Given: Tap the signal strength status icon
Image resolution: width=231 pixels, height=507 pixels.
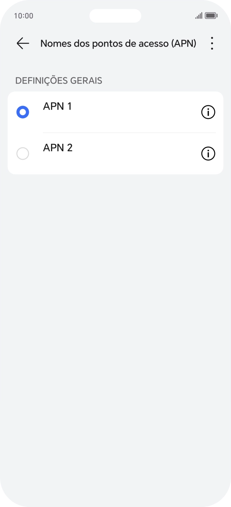Looking at the screenshot, I should click(199, 16).
